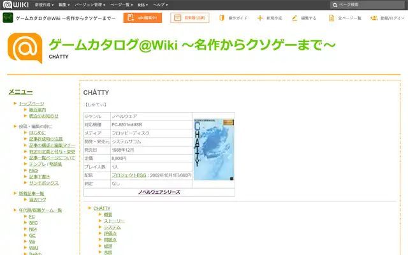The image size is (408, 255).
Task: Open 記事作成時の注意 in the sidebar
Action: 46,139
